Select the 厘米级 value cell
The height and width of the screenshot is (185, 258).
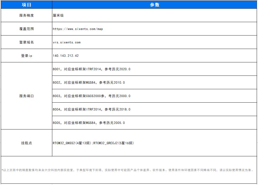click(58, 16)
